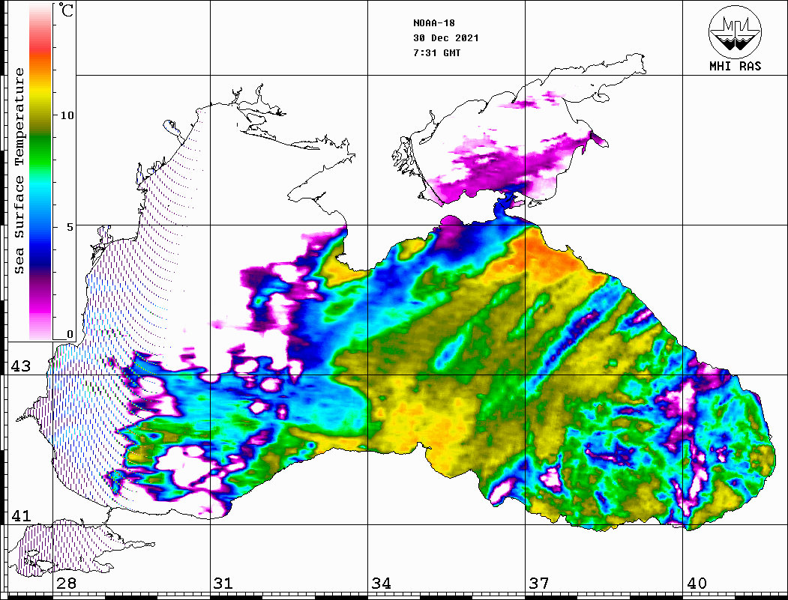This screenshot has width=788, height=600.
Task: Click latitude label '43'
Action: pyautogui.click(x=20, y=366)
